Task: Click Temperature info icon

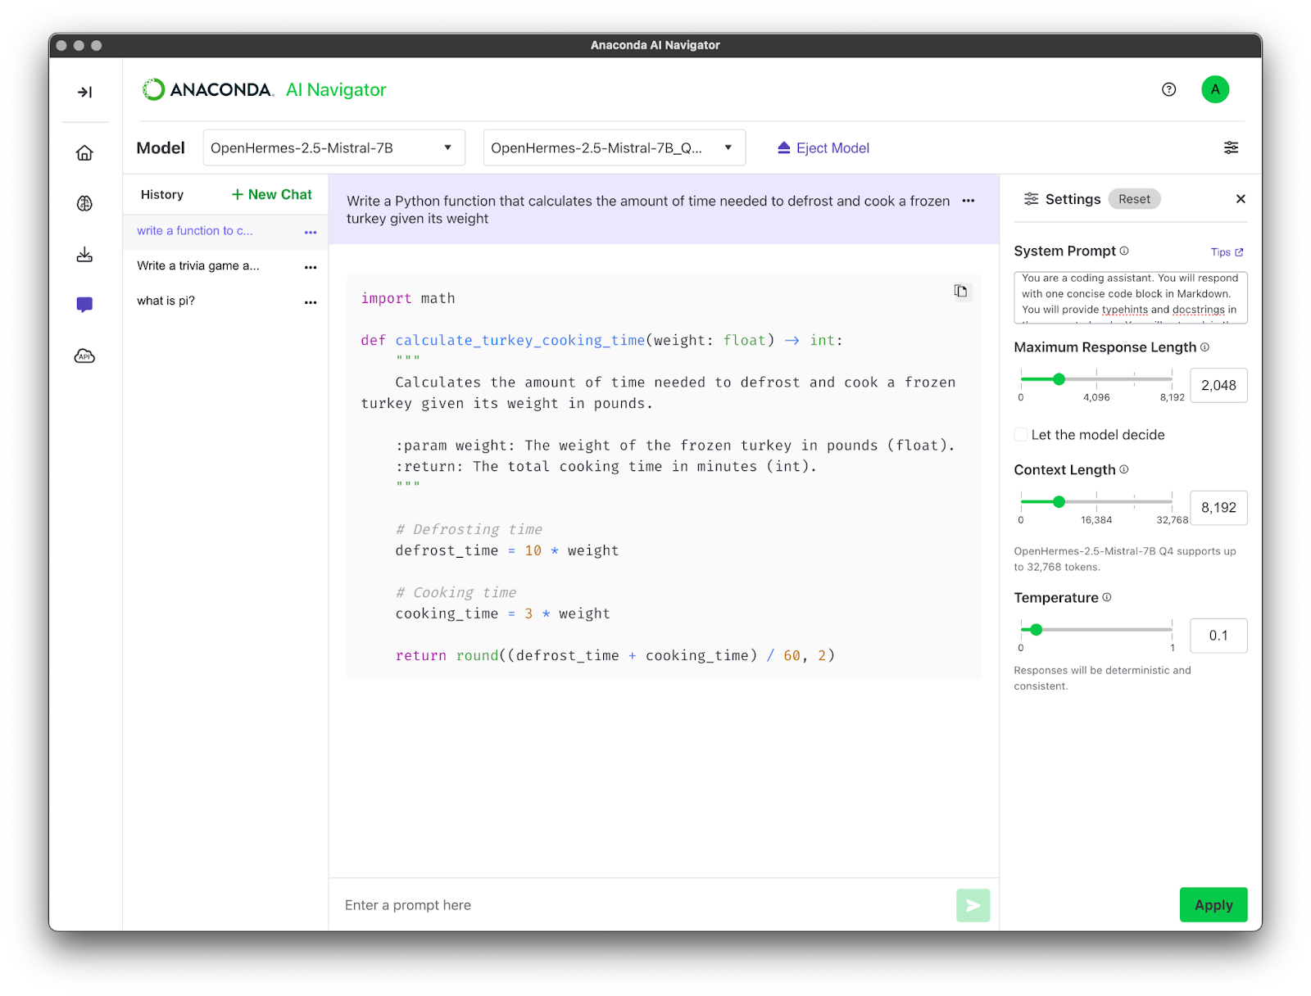Action: click(1107, 597)
